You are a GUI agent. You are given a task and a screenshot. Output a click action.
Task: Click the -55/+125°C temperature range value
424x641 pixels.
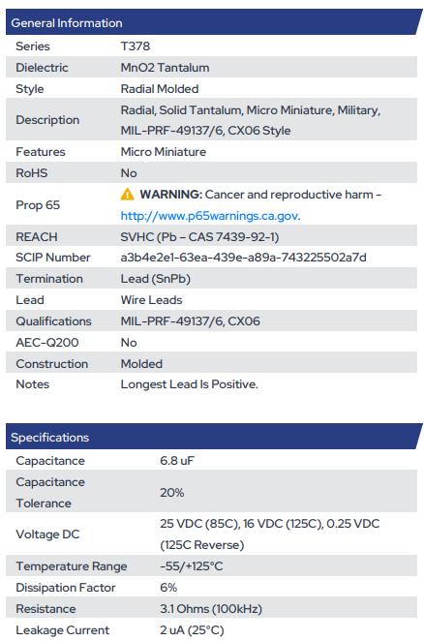[x=192, y=566]
